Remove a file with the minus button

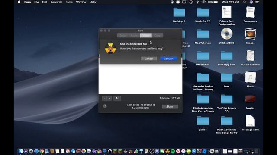(x=104, y=98)
